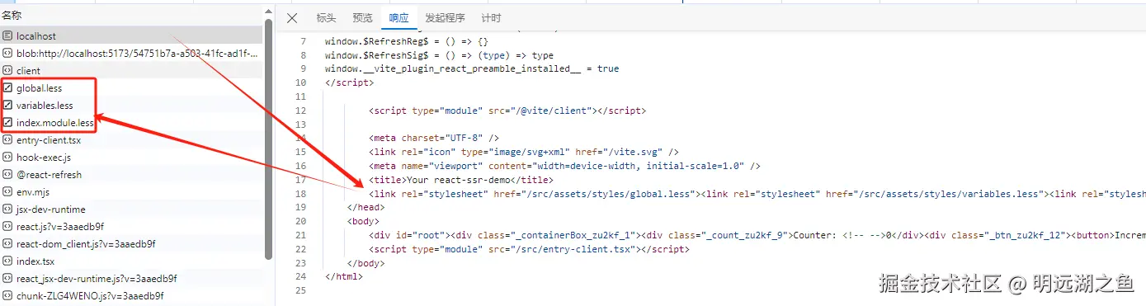Image resolution: width=1146 pixels, height=306 pixels.
Task: Click the script icon beside hook-exec.js
Action: [x=7, y=158]
